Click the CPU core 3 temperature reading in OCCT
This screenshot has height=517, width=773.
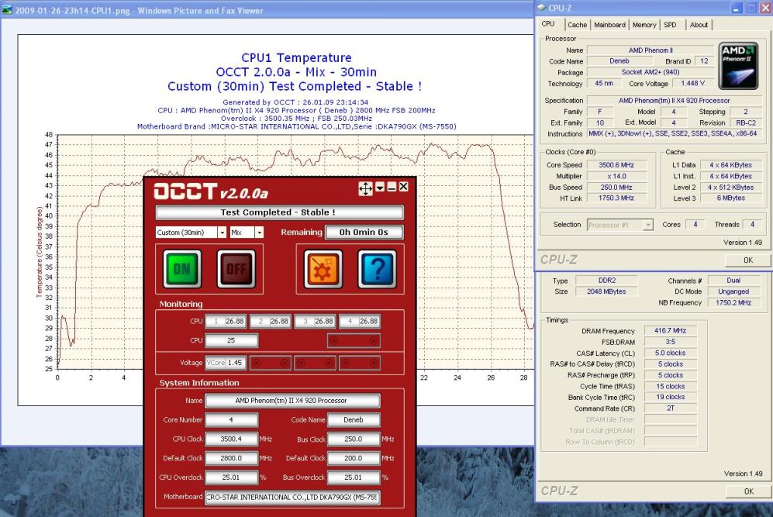[315, 322]
